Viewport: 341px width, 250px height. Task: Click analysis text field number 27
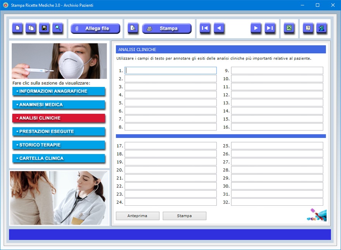pos(277,162)
